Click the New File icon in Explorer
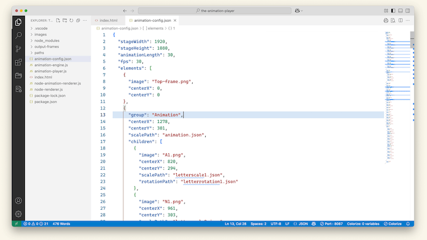Image resolution: width=427 pixels, height=240 pixels. [x=59, y=20]
